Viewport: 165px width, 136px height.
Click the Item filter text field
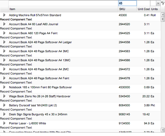click(63, 3)
